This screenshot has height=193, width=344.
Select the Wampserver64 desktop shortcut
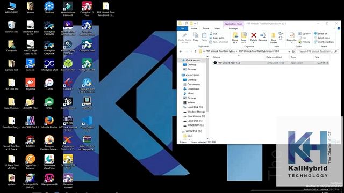click(x=49, y=180)
